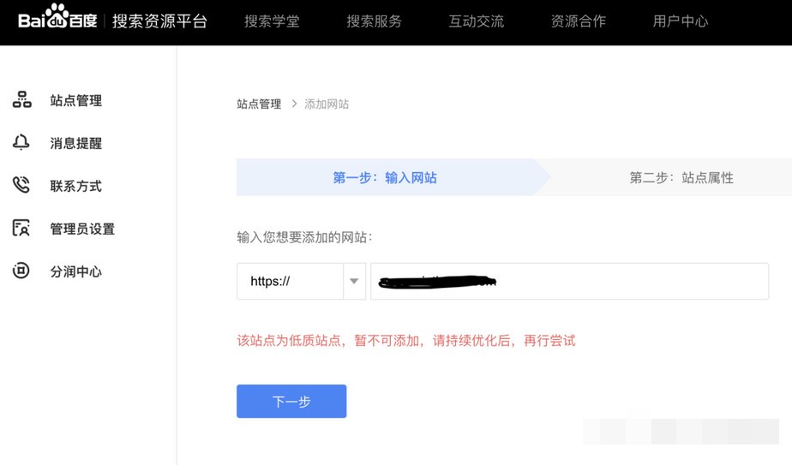792x465 pixels.
Task: Go to 互动交流 in navigation bar
Action: click(x=477, y=21)
